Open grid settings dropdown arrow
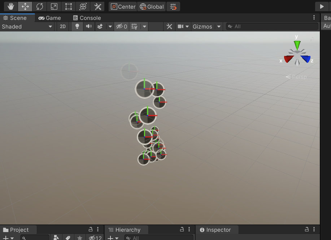 tap(144, 27)
